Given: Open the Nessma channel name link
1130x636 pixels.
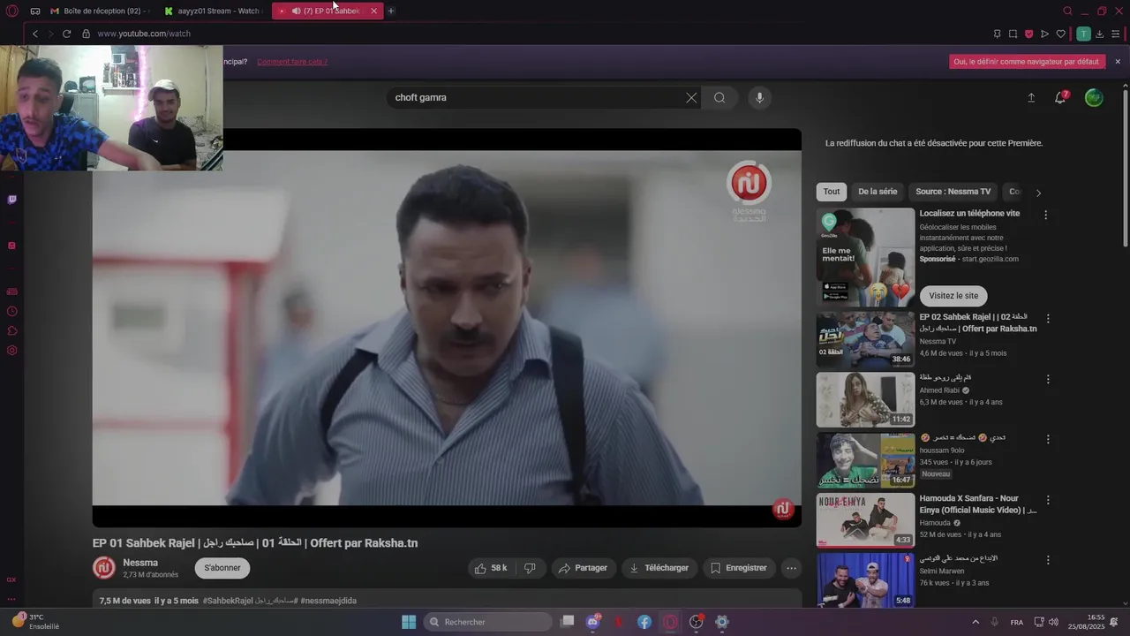Looking at the screenshot, I should coord(140,563).
